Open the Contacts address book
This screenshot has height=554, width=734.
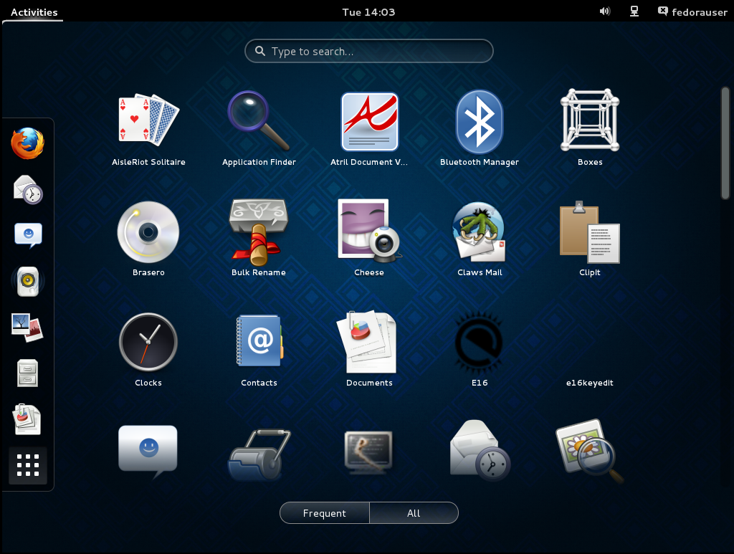259,341
